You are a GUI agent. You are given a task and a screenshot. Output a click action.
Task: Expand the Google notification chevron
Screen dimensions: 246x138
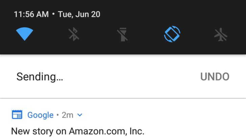pyautogui.click(x=80, y=115)
